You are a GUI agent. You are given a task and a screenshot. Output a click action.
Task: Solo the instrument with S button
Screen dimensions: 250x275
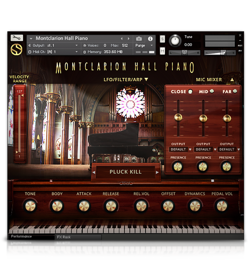pos(162,39)
